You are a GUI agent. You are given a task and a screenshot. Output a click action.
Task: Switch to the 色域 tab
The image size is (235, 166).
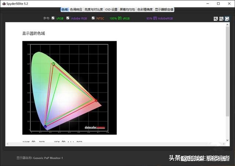tap(65, 10)
